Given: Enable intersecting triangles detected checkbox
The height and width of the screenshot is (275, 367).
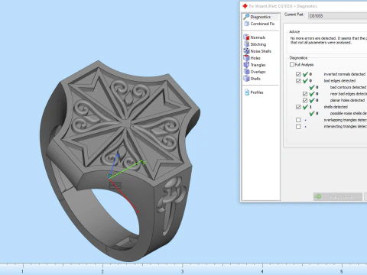Looking at the screenshot, I should tap(298, 127).
